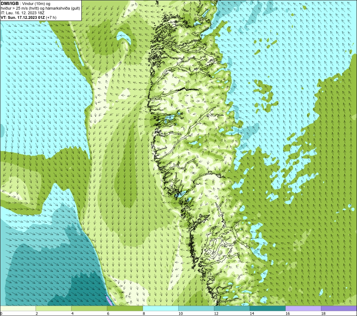
Task: Click the legend scale label '2'
Action: pos(37,314)
